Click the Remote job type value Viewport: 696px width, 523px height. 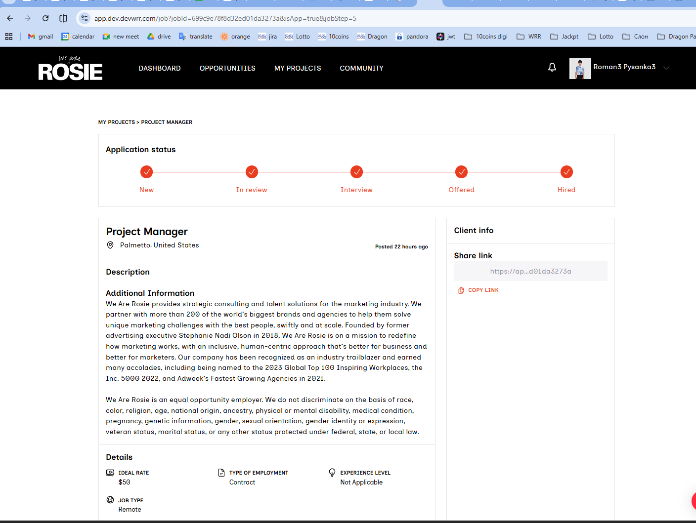pyautogui.click(x=130, y=510)
